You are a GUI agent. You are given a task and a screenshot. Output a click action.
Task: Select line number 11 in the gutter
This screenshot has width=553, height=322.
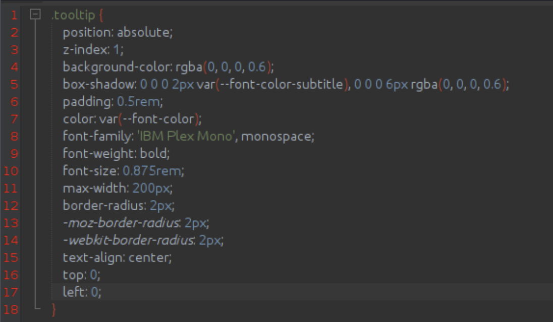tap(11, 188)
